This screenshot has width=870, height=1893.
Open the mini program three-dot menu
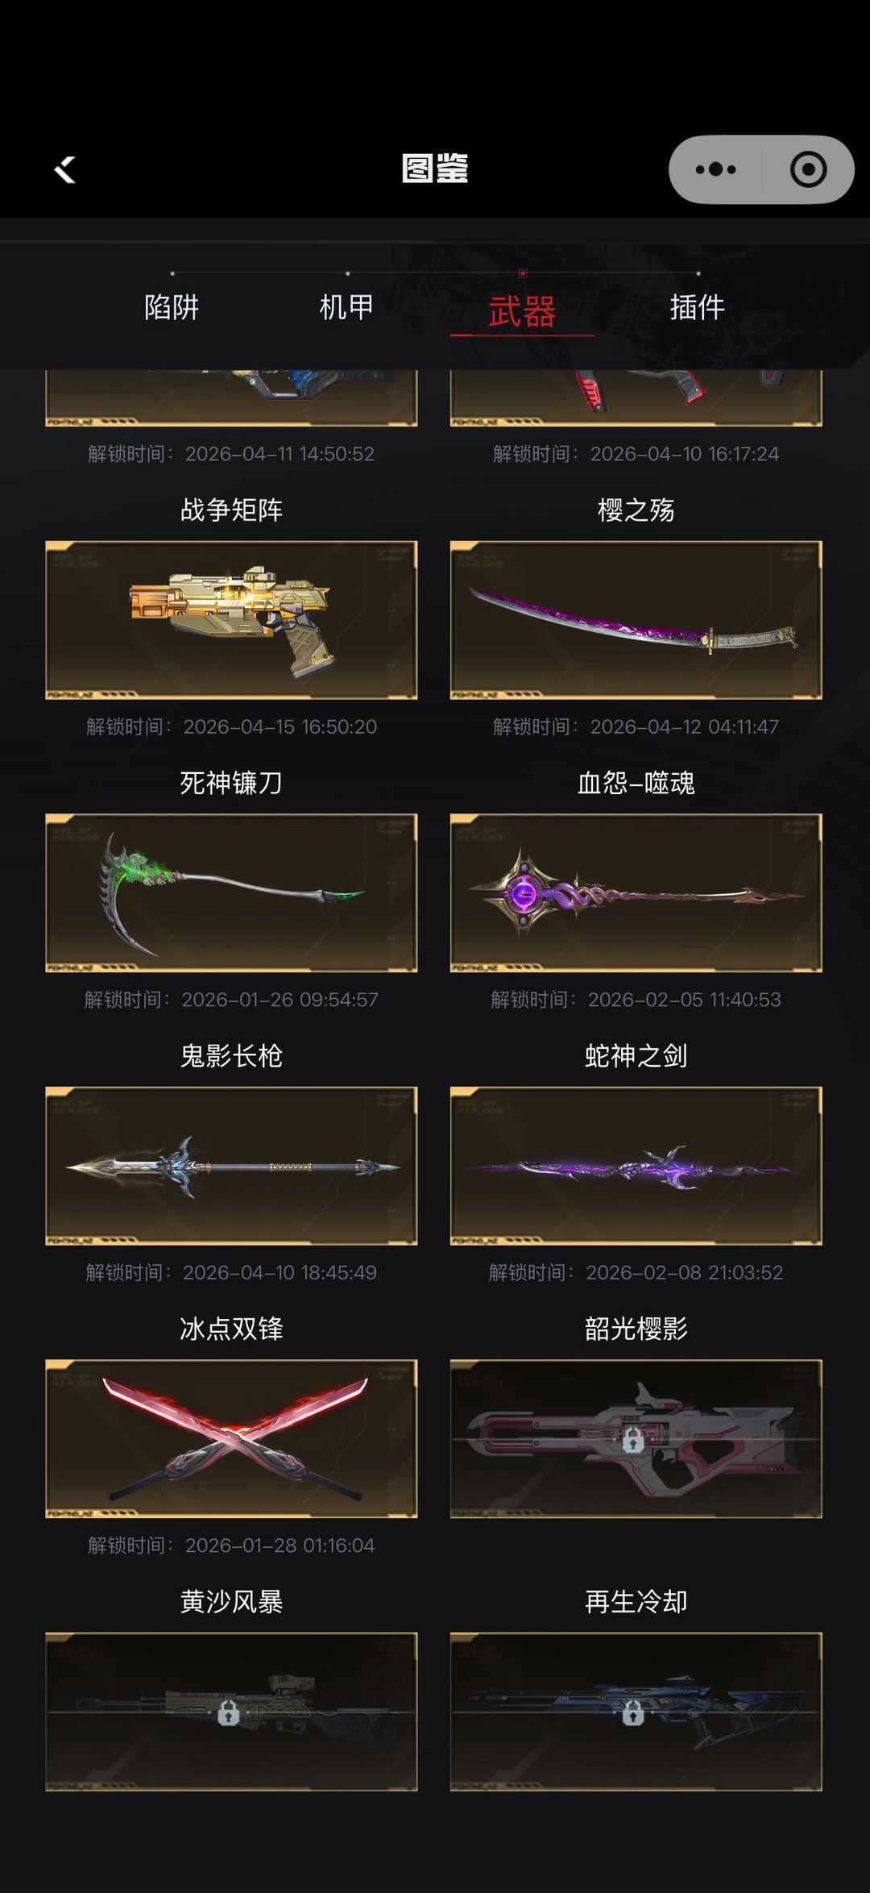pos(715,169)
